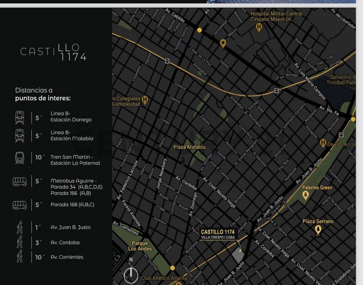The width and height of the screenshot is (363, 285).
Task: Click the north compass icon on map
Action: click(x=131, y=274)
